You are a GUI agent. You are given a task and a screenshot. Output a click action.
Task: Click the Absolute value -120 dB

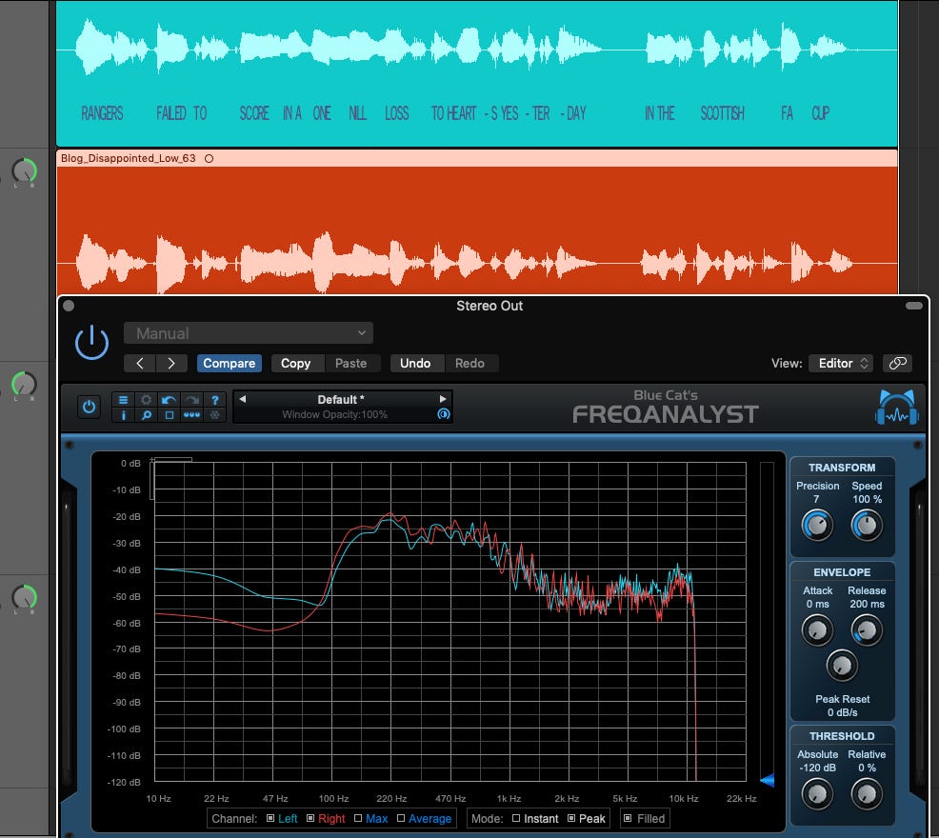click(x=817, y=768)
